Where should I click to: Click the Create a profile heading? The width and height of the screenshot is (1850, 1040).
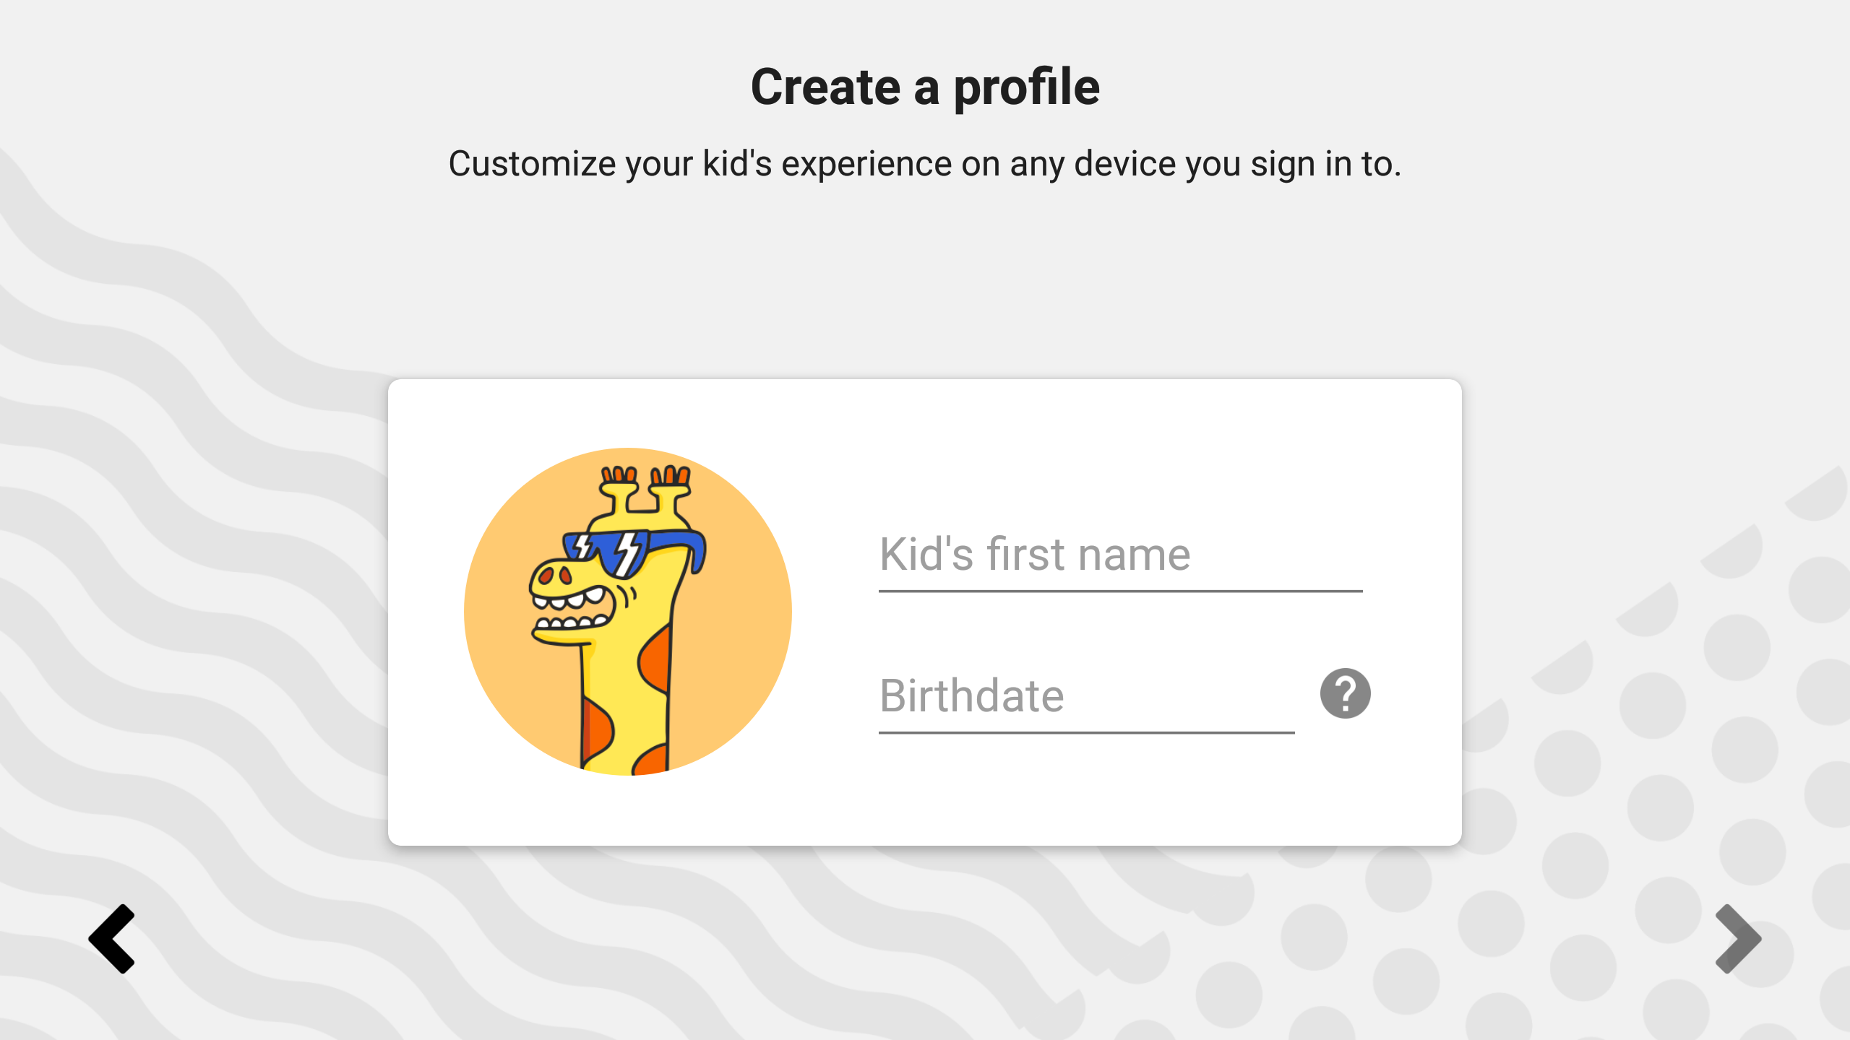click(925, 87)
